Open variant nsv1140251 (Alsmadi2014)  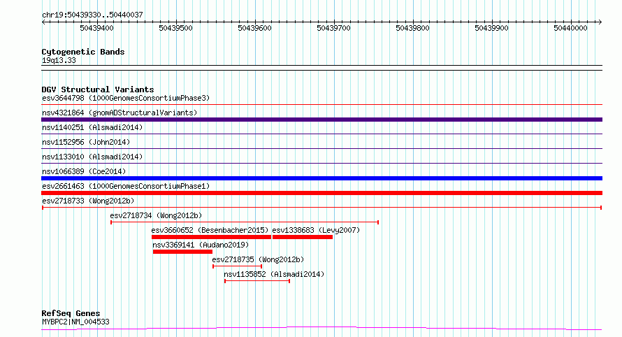point(92,127)
